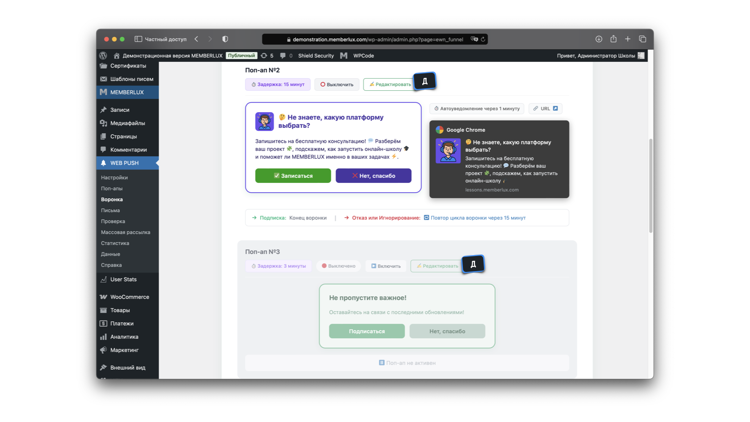Click the green Записаться button
The height and width of the screenshot is (422, 750).
point(293,176)
